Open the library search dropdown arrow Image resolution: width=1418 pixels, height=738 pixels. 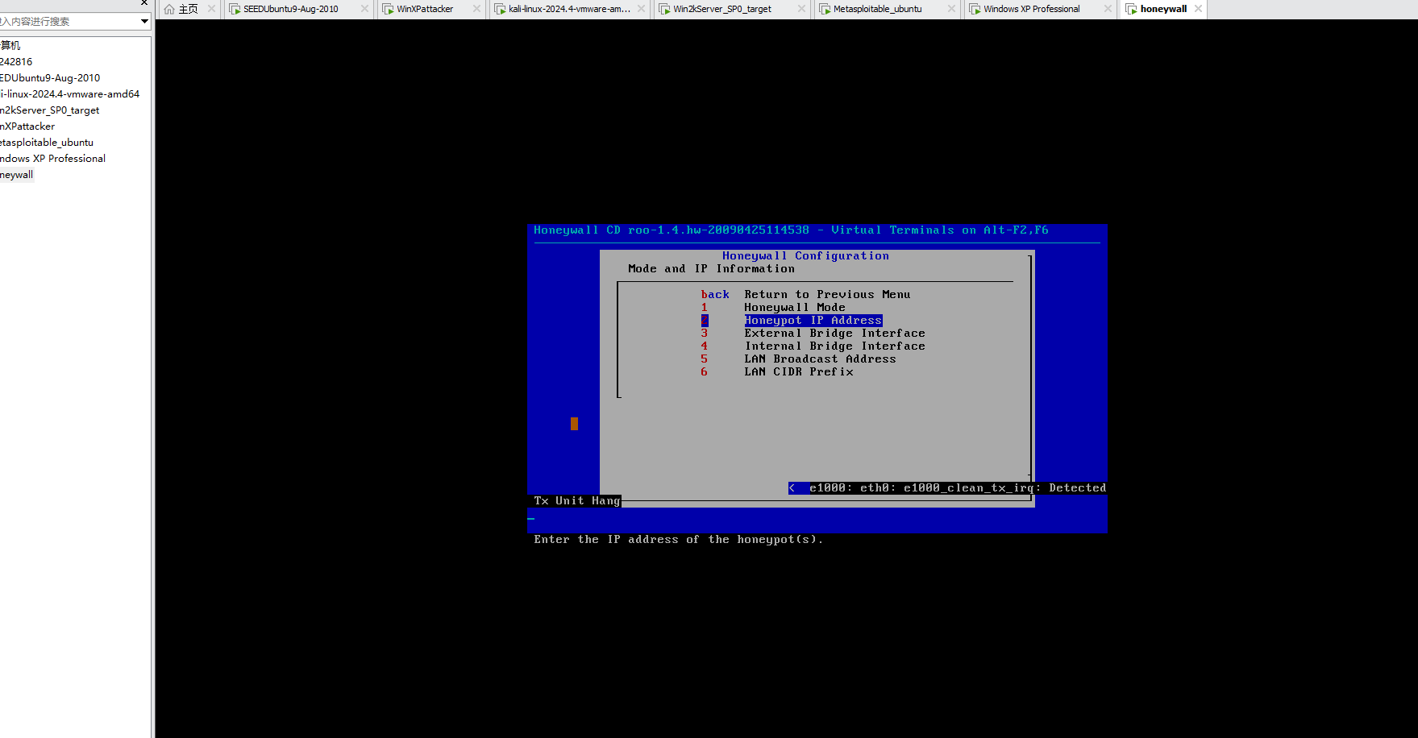pos(144,22)
